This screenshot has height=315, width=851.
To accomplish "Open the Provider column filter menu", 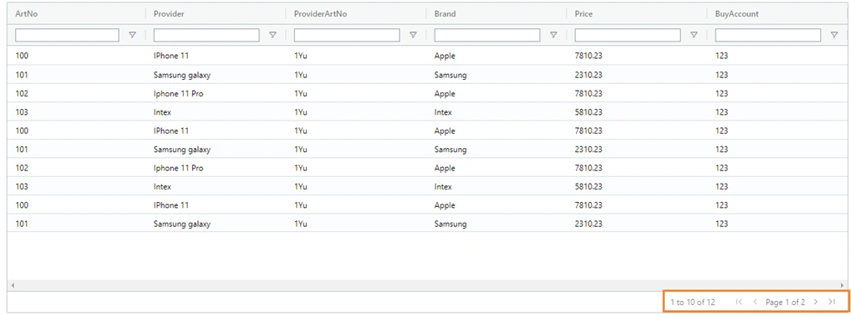I will coord(273,35).
